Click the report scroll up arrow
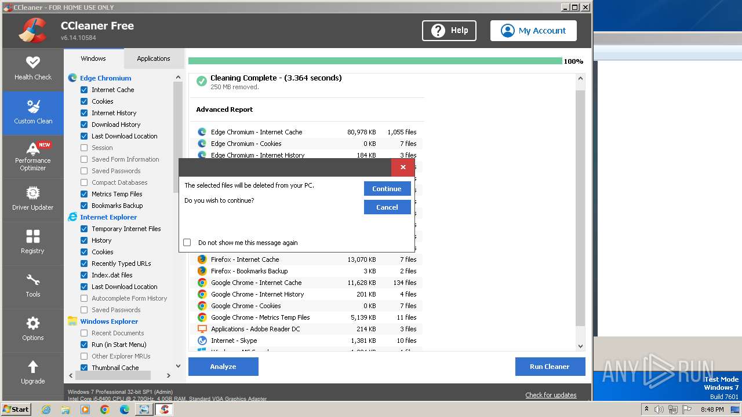This screenshot has height=417, width=742. pyautogui.click(x=581, y=79)
